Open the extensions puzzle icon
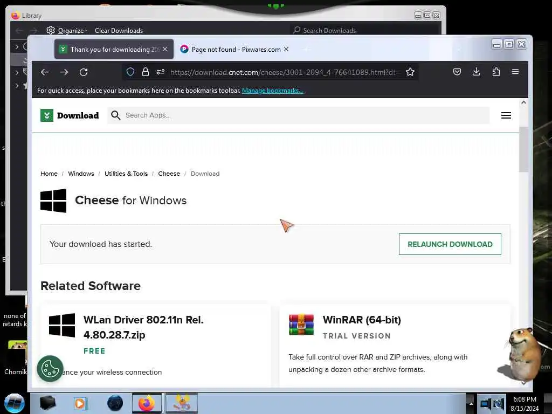 496,72
